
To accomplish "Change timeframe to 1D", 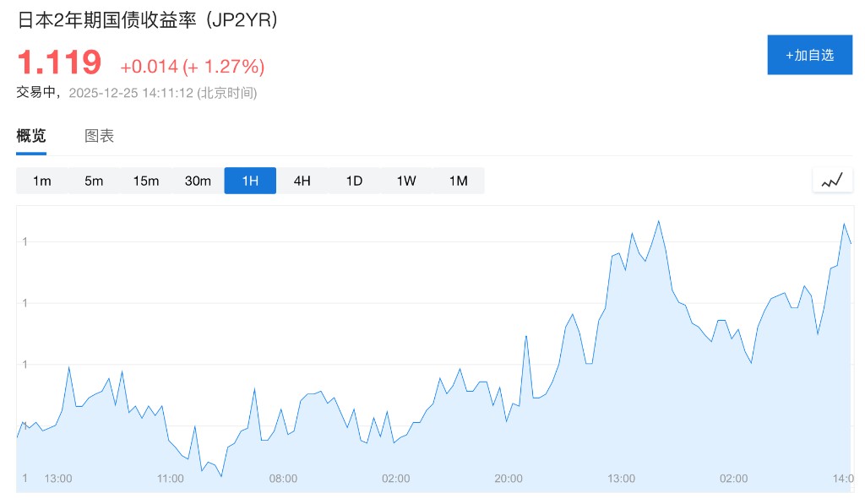I will tap(354, 181).
